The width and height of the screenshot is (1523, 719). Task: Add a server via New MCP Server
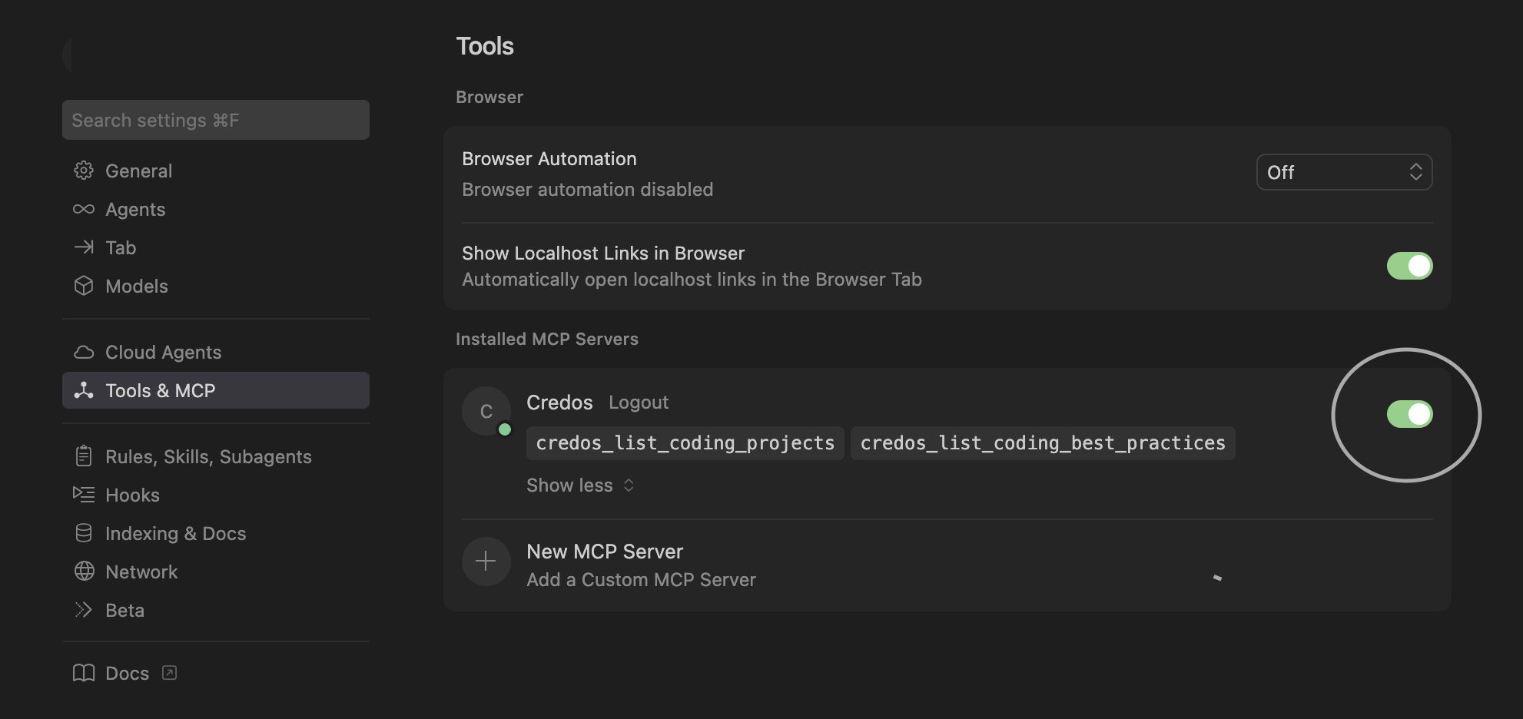pyautogui.click(x=604, y=551)
